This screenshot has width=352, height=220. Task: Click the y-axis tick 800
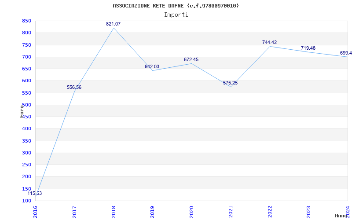[x=26, y=33]
